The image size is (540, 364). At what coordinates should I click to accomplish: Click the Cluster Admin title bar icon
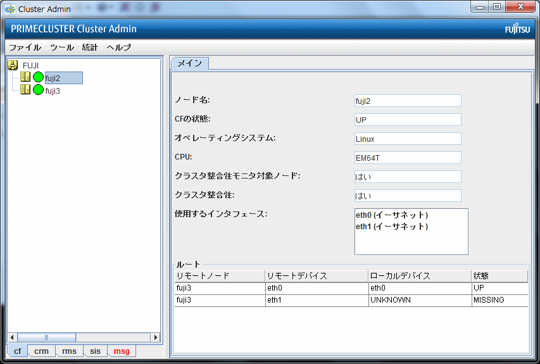[x=10, y=9]
